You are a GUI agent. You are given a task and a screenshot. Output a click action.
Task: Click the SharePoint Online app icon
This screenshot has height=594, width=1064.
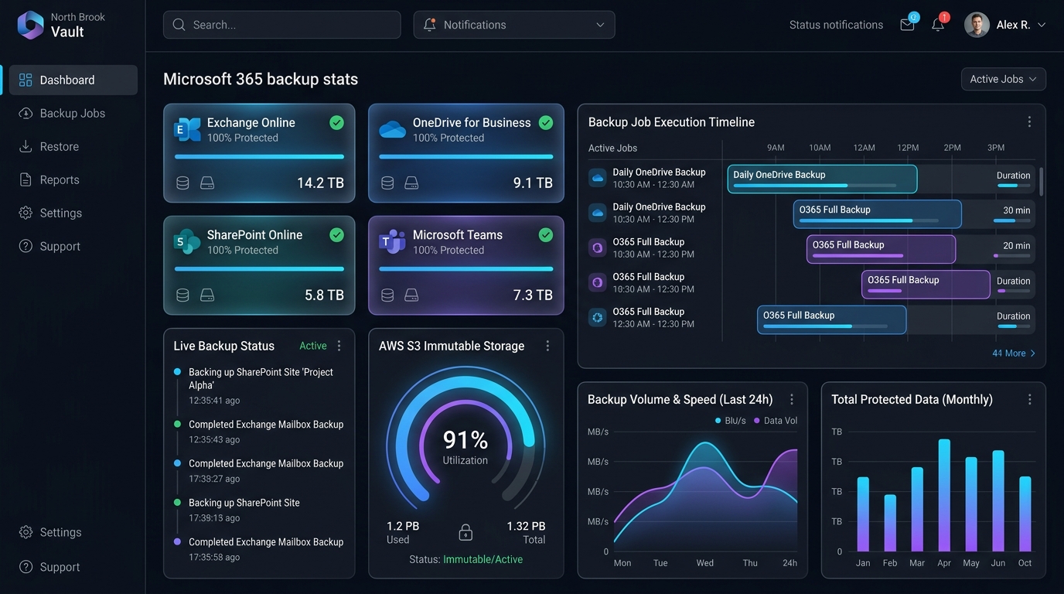pyautogui.click(x=187, y=241)
